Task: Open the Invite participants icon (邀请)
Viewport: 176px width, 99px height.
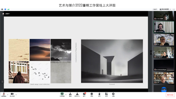Action: coord(70,95)
